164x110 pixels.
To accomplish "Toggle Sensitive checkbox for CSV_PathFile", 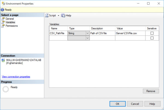I will (x=152, y=33).
